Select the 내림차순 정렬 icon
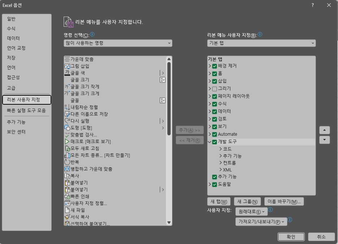The height and width of the screenshot is (244, 338). tap(67, 107)
